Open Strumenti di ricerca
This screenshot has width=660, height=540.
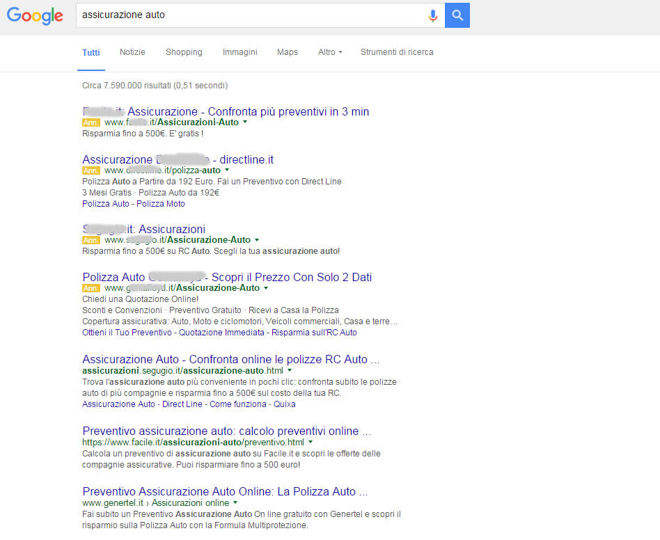click(x=397, y=52)
